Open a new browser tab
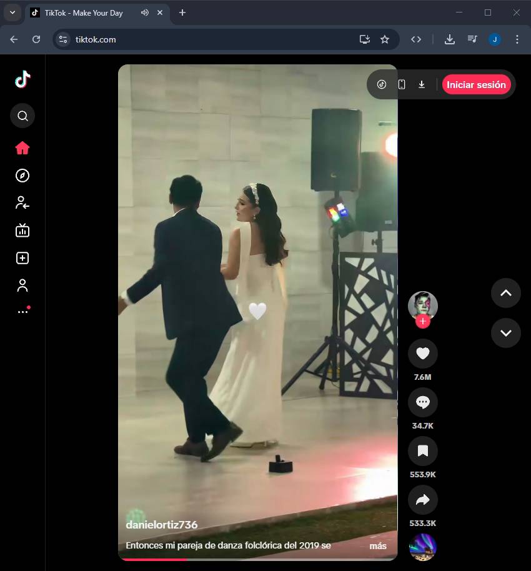 [182, 12]
